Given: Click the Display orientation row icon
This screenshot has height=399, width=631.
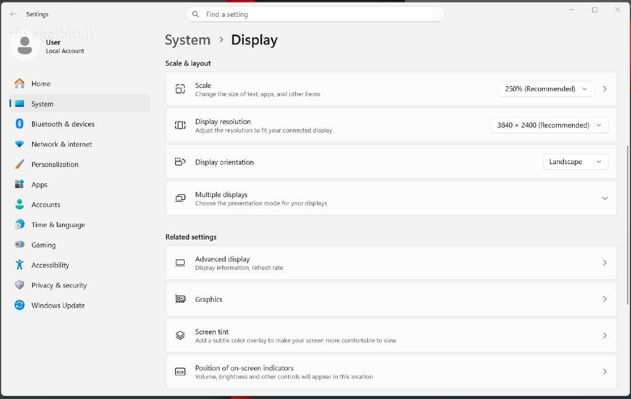Looking at the screenshot, I should tap(180, 162).
